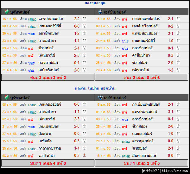Click the 1-1 score in the กาลาตาซาราย row

77,148
